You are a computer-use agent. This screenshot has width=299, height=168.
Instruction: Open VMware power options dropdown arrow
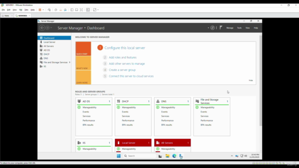coord(43,10)
